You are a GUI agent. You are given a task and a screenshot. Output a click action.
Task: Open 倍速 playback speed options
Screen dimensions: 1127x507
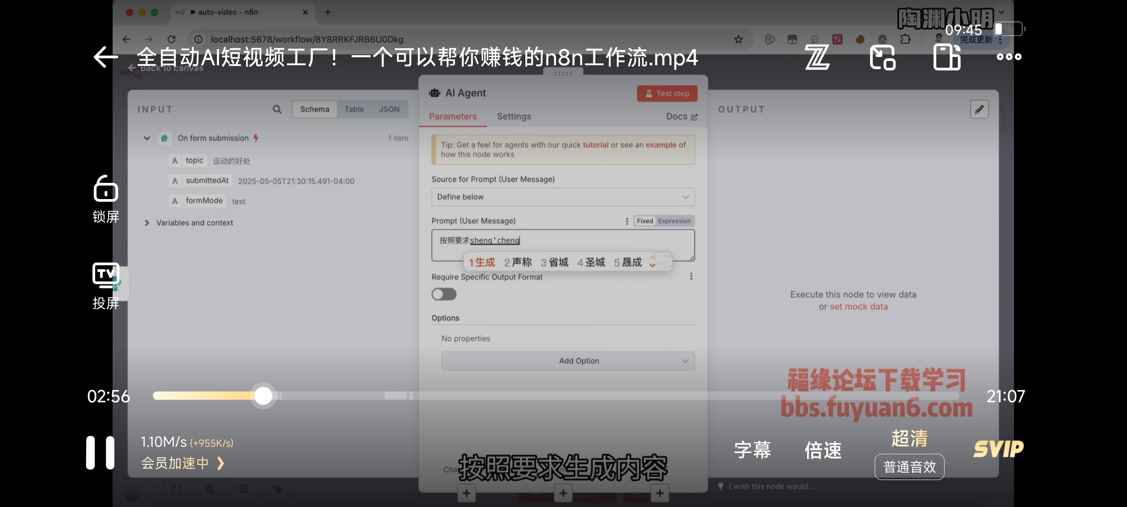click(822, 450)
